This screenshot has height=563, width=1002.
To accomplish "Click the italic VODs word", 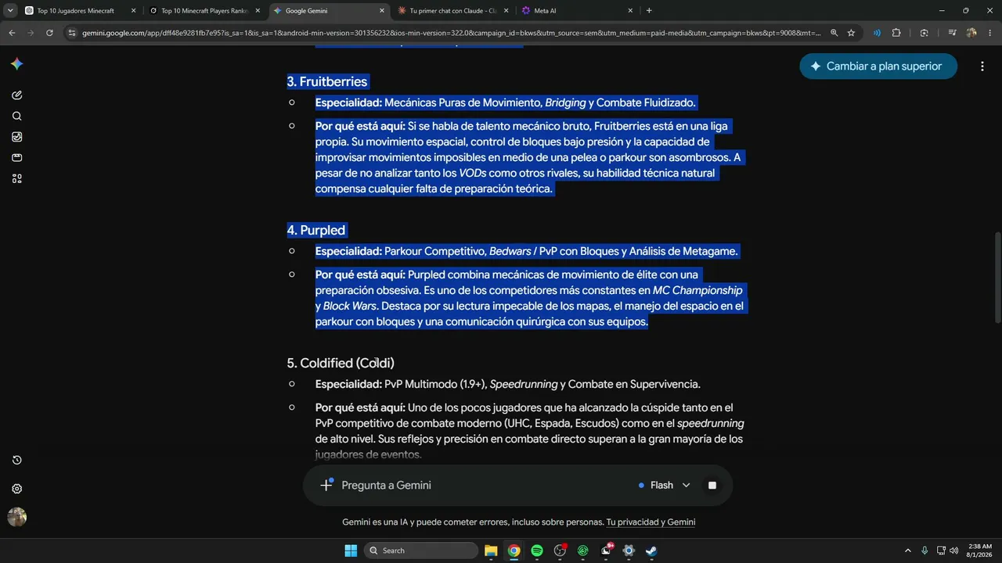I will (472, 173).
